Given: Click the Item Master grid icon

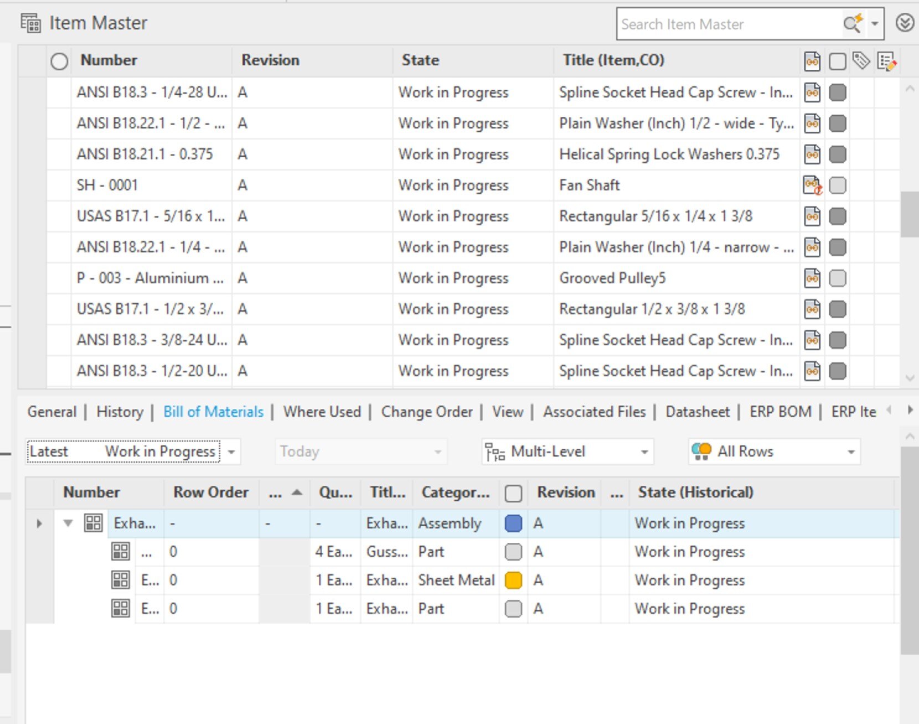Looking at the screenshot, I should [30, 23].
